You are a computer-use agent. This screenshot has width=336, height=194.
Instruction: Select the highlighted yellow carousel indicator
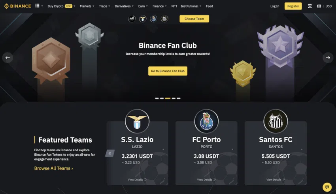tap(168, 98)
